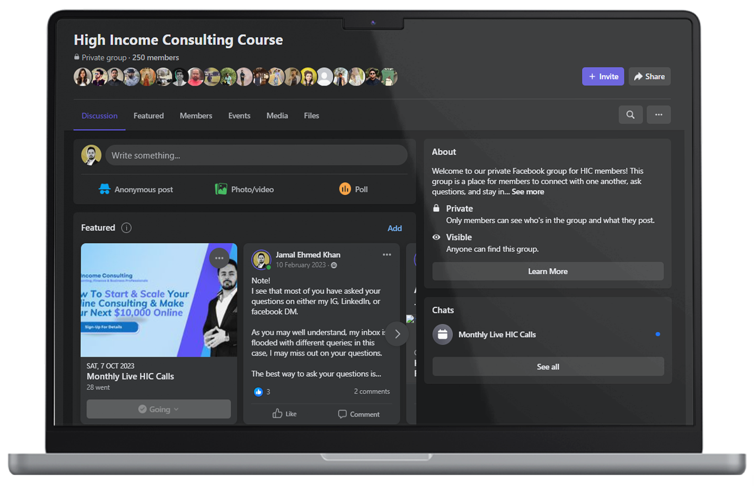This screenshot has height=494, width=754.
Task: View the blue thumbs-up reactions count
Action: (262, 392)
